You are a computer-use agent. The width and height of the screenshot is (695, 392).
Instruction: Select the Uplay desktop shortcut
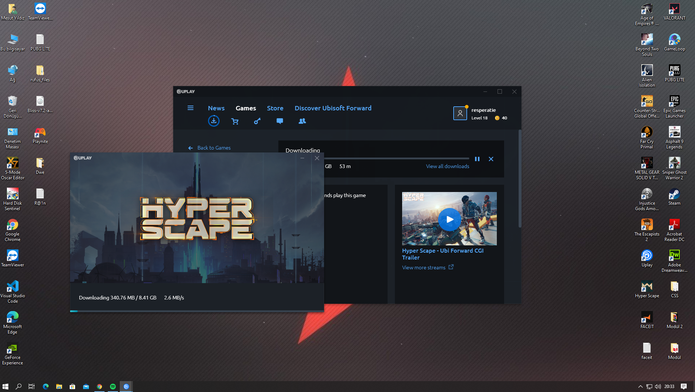(647, 258)
